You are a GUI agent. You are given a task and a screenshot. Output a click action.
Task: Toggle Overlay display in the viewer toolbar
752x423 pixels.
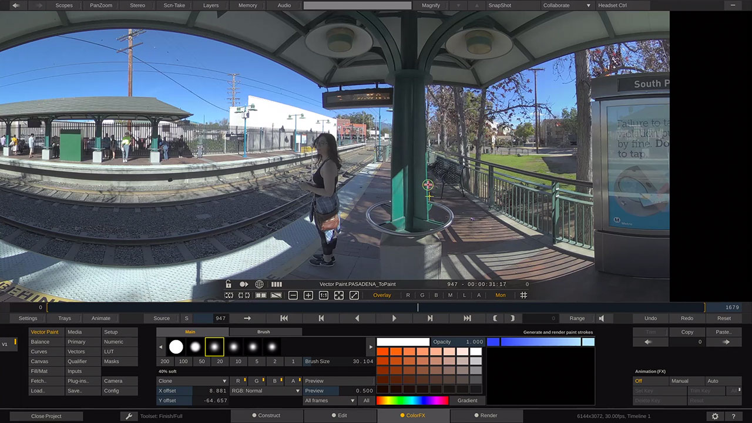(382, 295)
